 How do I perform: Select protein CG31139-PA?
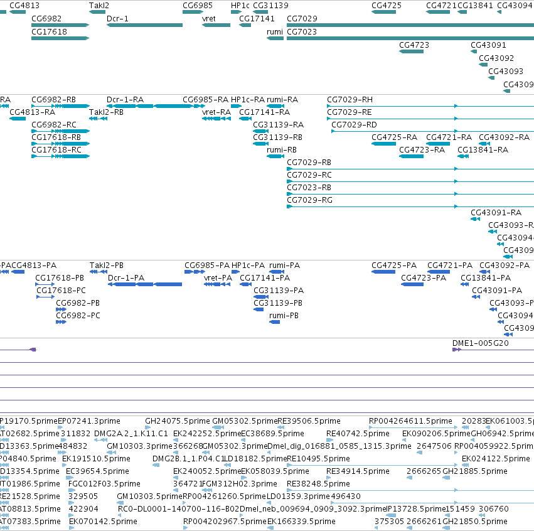pyautogui.click(x=279, y=291)
